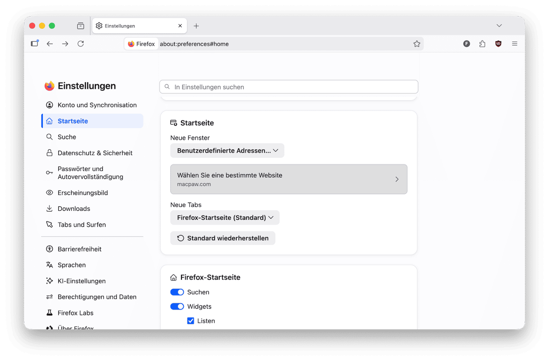Image resolution: width=549 pixels, height=361 pixels.
Task: Open the Firefox Labs category
Action: (92, 313)
